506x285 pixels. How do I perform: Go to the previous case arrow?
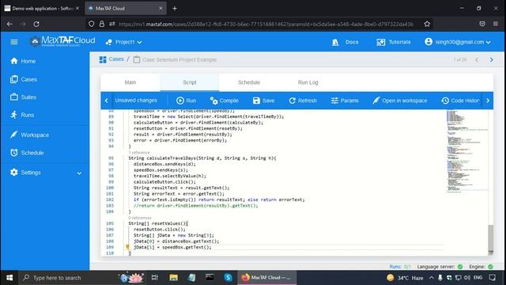477,60
